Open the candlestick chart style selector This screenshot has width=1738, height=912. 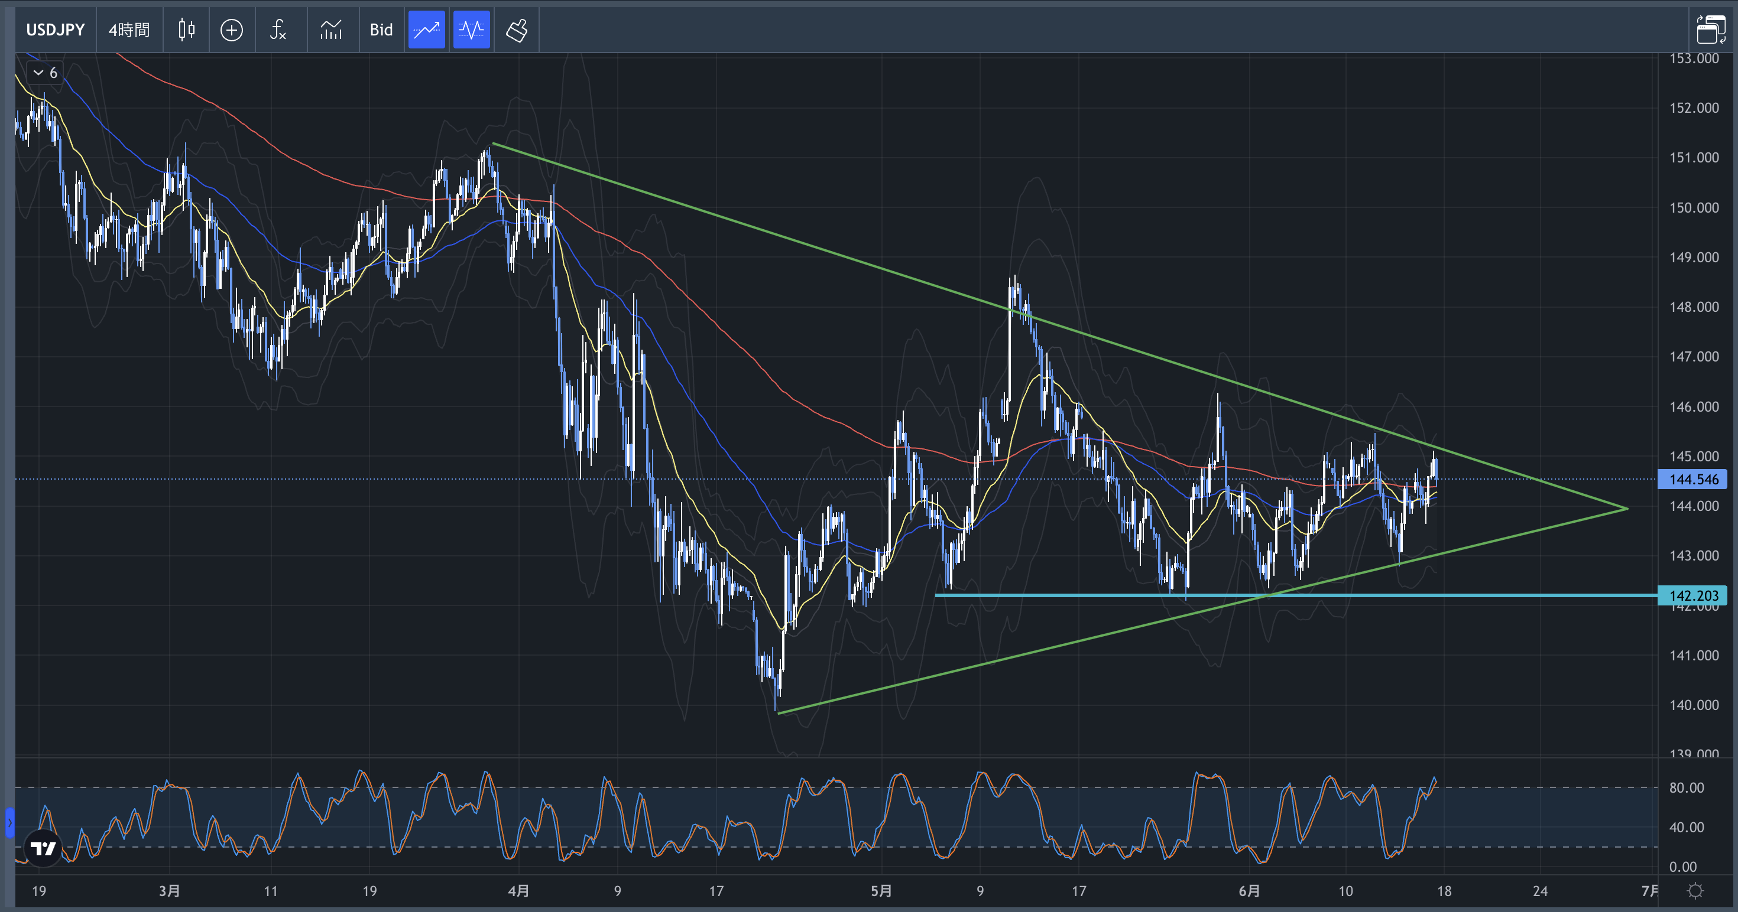pyautogui.click(x=186, y=30)
